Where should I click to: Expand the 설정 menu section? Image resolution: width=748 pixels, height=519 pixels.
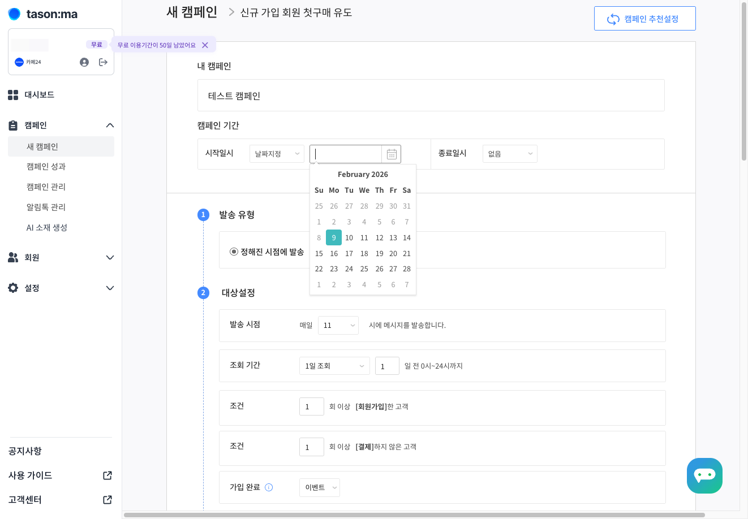[110, 288]
